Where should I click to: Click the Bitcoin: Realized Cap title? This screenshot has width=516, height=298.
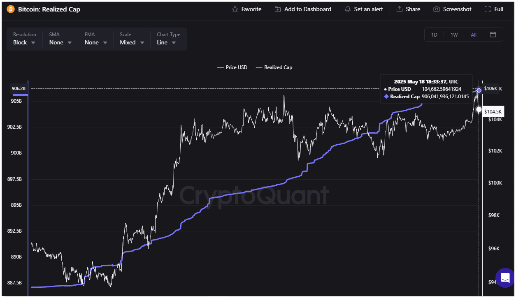[49, 9]
